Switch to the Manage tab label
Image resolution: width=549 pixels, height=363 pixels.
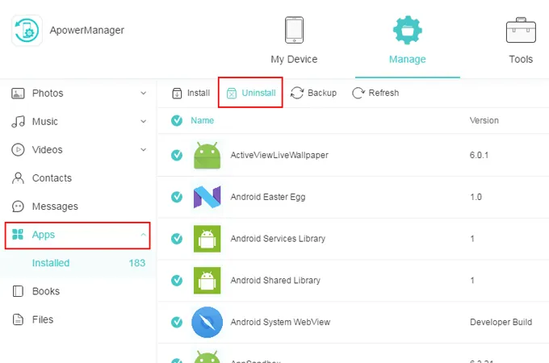pyautogui.click(x=407, y=59)
